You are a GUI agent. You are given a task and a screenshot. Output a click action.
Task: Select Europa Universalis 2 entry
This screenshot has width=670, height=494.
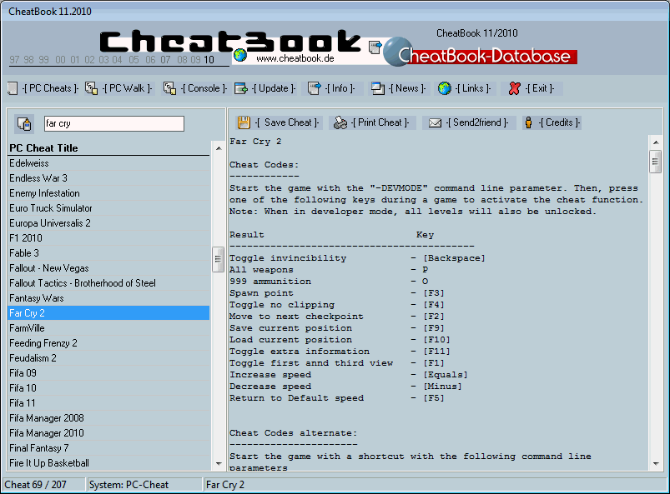click(109, 223)
